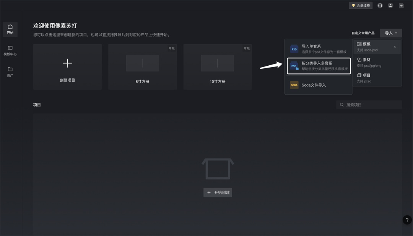This screenshot has height=236, width=413.
Task: Click the 支持 pxso text
Action: (x=364, y=81)
